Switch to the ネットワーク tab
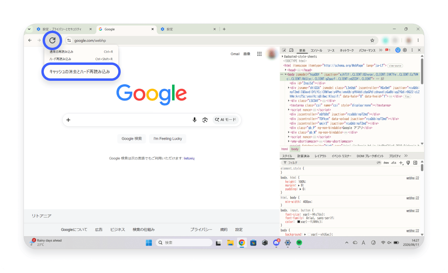 coord(346,50)
